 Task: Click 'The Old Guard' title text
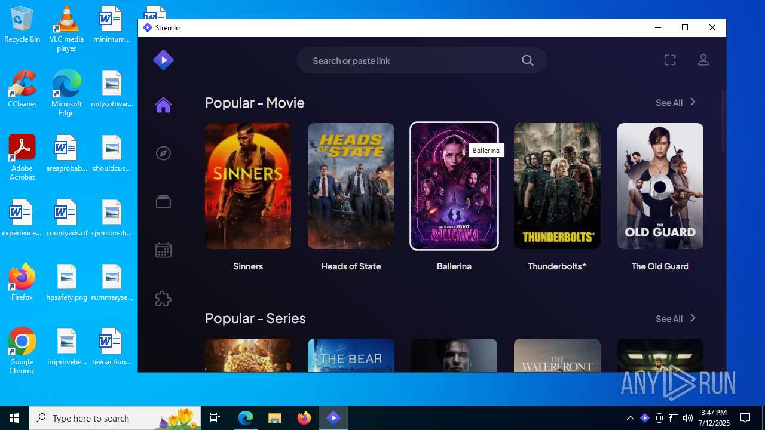[x=660, y=266]
